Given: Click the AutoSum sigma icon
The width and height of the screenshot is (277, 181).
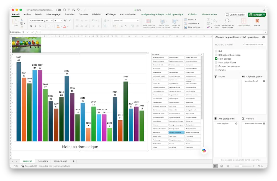Looking at the screenshot, I should click(x=209, y=19).
